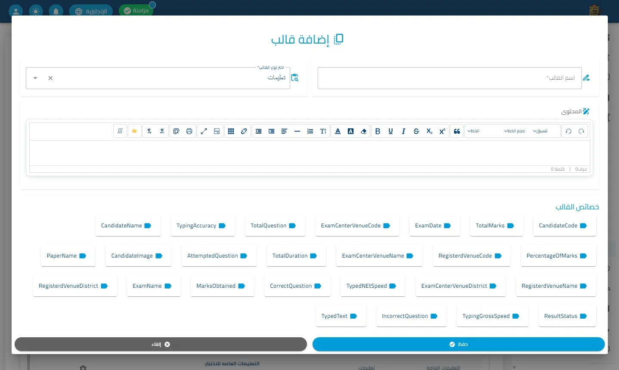The width and height of the screenshot is (619, 370).
Task: Save the template with the حفظ button
Action: [458, 344]
